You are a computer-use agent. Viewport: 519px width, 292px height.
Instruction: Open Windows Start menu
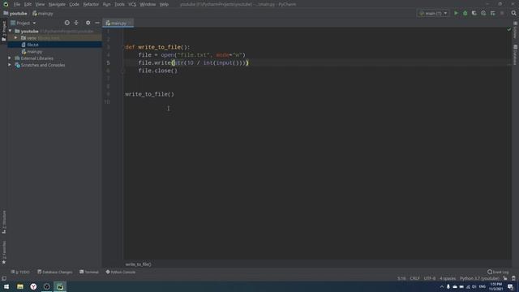point(6,286)
